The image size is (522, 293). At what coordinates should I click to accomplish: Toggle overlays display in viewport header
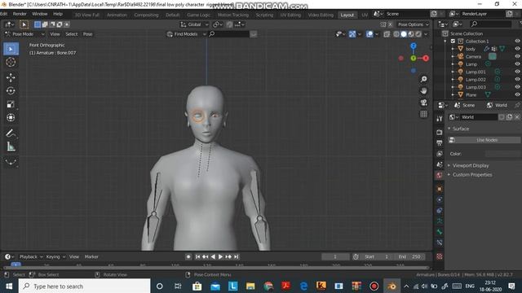[x=369, y=34]
